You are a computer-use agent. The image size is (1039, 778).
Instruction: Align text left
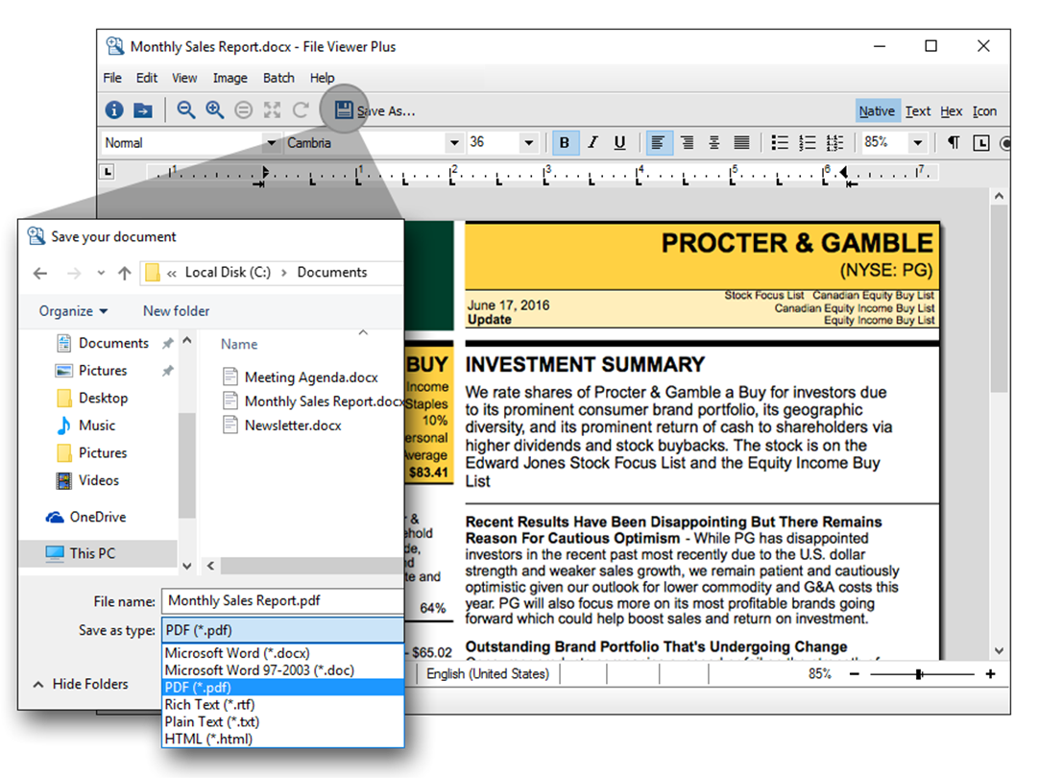coord(658,142)
